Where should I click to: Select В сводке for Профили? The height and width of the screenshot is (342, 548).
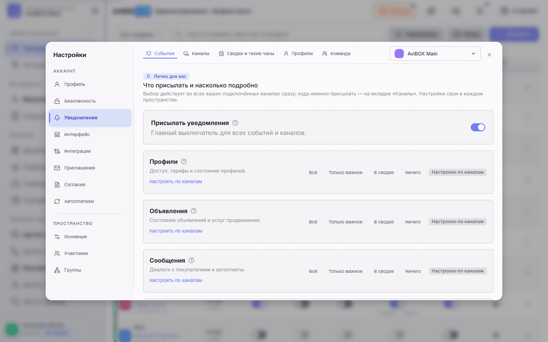tap(384, 173)
